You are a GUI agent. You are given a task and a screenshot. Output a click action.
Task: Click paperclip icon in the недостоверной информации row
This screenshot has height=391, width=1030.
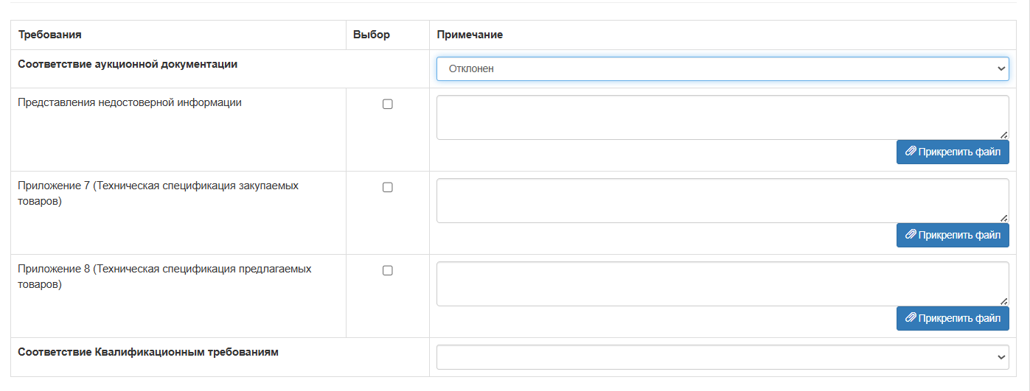tap(911, 152)
